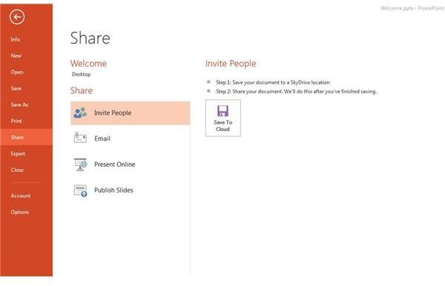This screenshot has width=445, height=286.
Task: Click the Save To Cloud label
Action: pos(222,125)
